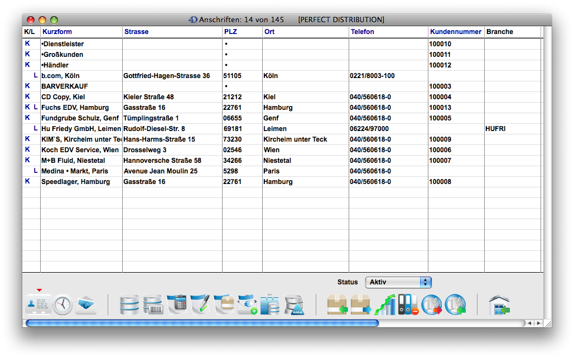Click the database with barcode icon
This screenshot has width=574, height=358.
[153, 304]
